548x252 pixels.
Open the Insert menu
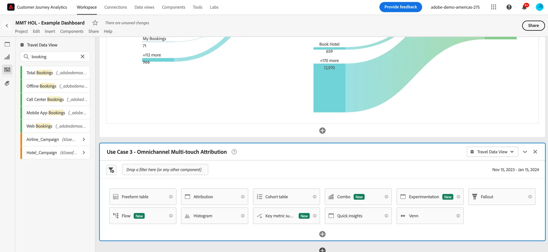(50, 31)
